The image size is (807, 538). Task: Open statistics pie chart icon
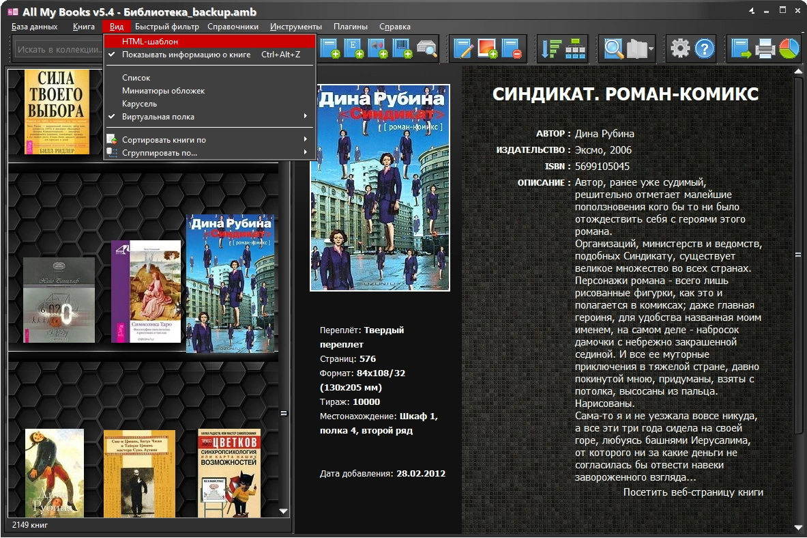(789, 48)
